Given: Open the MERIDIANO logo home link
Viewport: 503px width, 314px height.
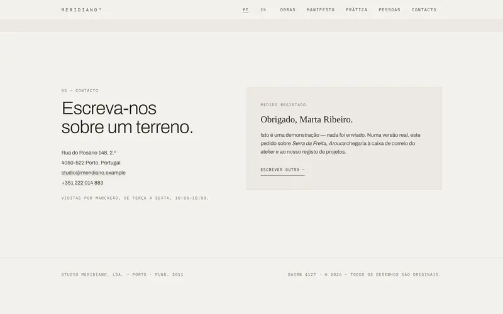Looking at the screenshot, I should click(x=82, y=9).
